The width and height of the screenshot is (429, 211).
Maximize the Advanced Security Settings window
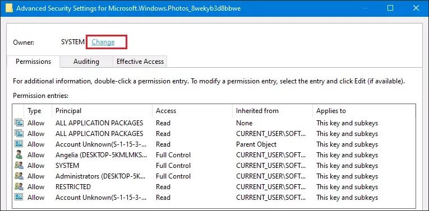click(x=390, y=8)
